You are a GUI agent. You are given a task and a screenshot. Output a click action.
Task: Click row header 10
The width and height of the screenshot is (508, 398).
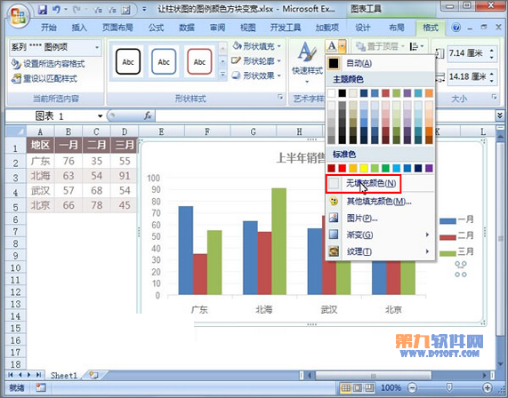tap(15, 267)
